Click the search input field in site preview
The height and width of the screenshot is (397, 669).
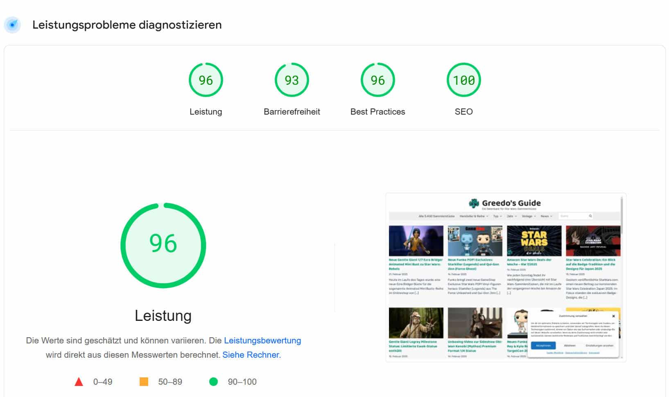click(x=573, y=216)
